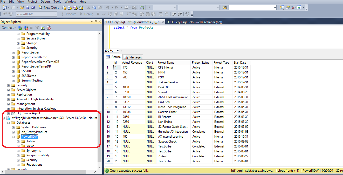Click the find combo box in toolbar
The width and height of the screenshot is (343, 175).
[252, 8]
